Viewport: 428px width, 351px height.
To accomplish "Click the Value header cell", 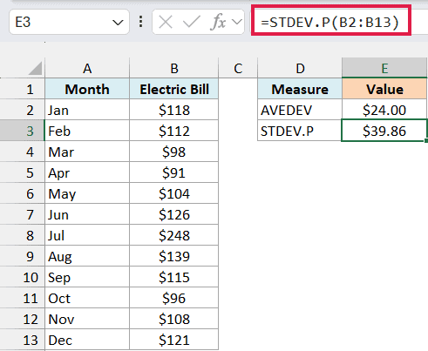I will [x=384, y=89].
